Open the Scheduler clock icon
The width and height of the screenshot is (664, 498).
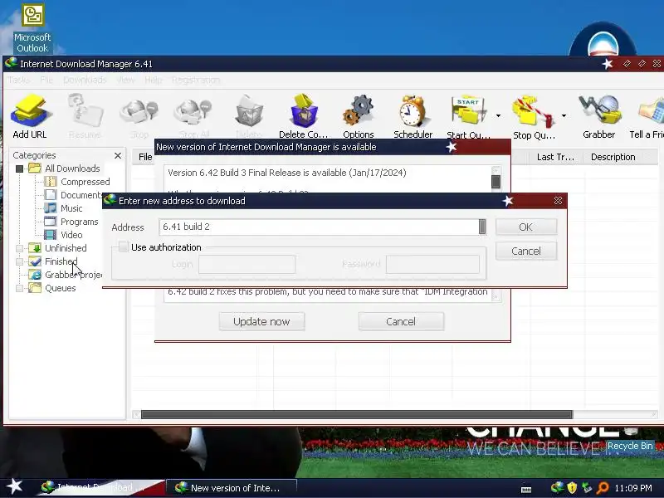tap(413, 116)
